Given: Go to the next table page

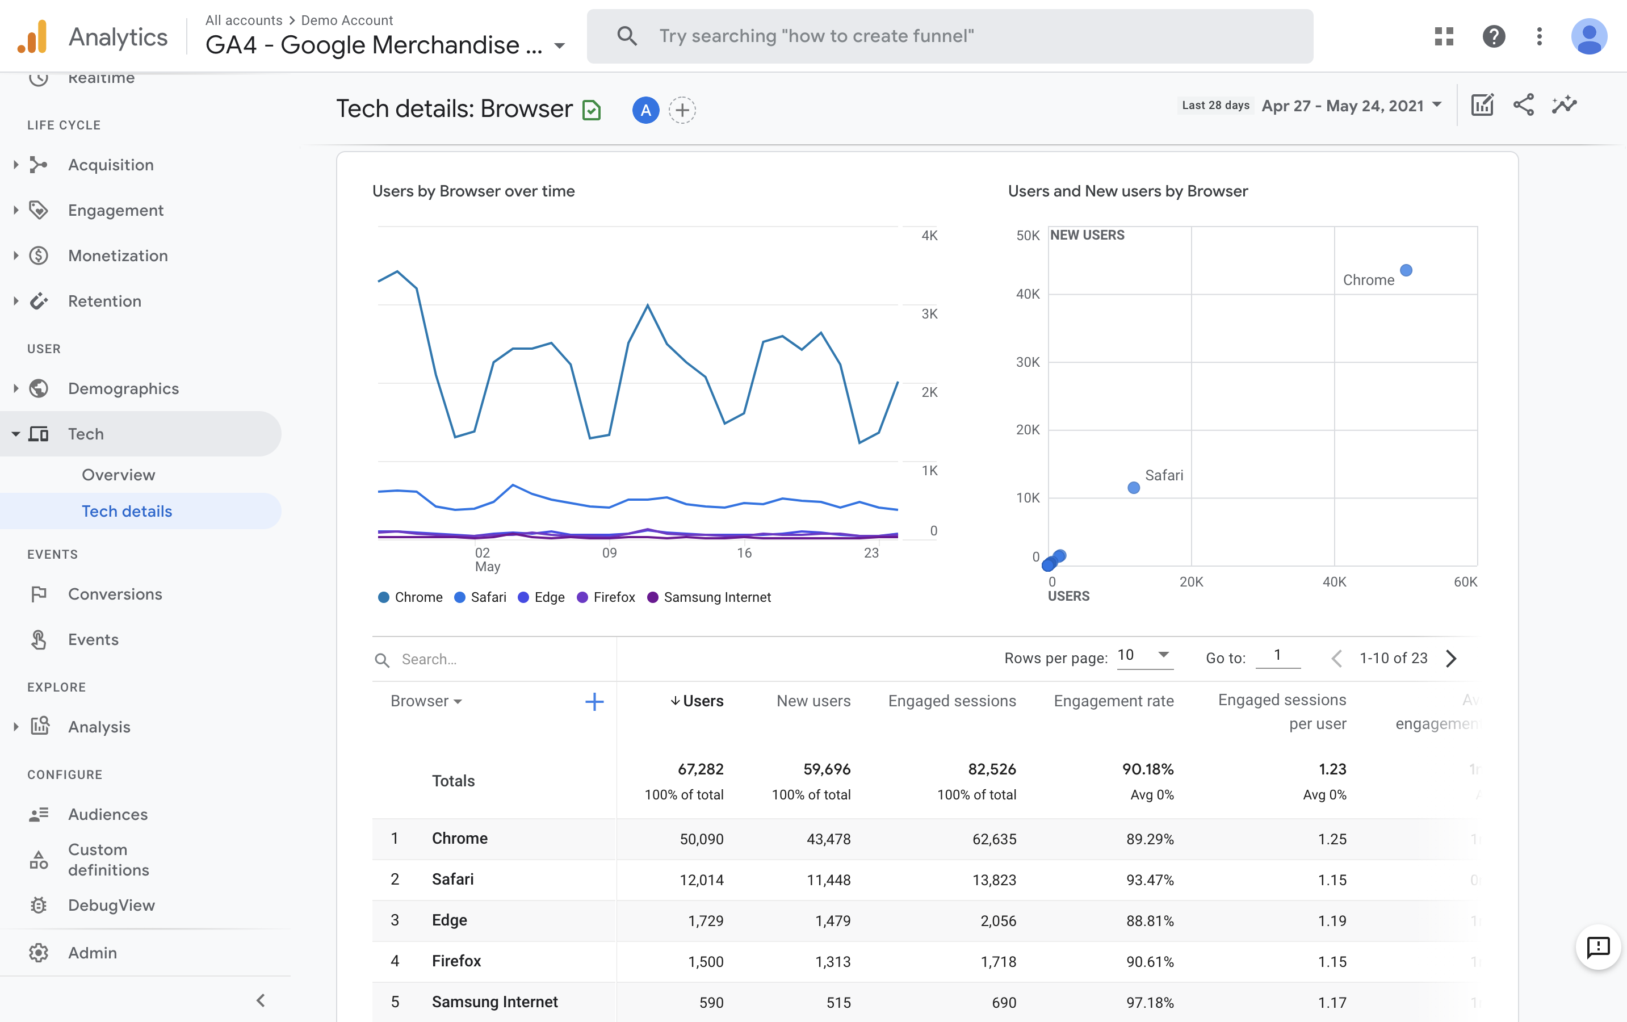Looking at the screenshot, I should click(x=1450, y=657).
